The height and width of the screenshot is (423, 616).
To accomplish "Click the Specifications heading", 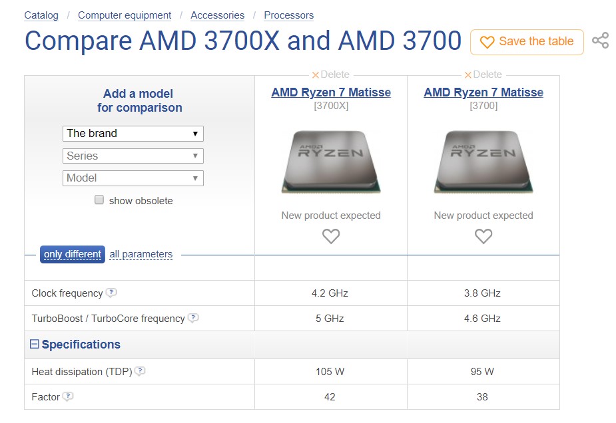I will pyautogui.click(x=81, y=344).
